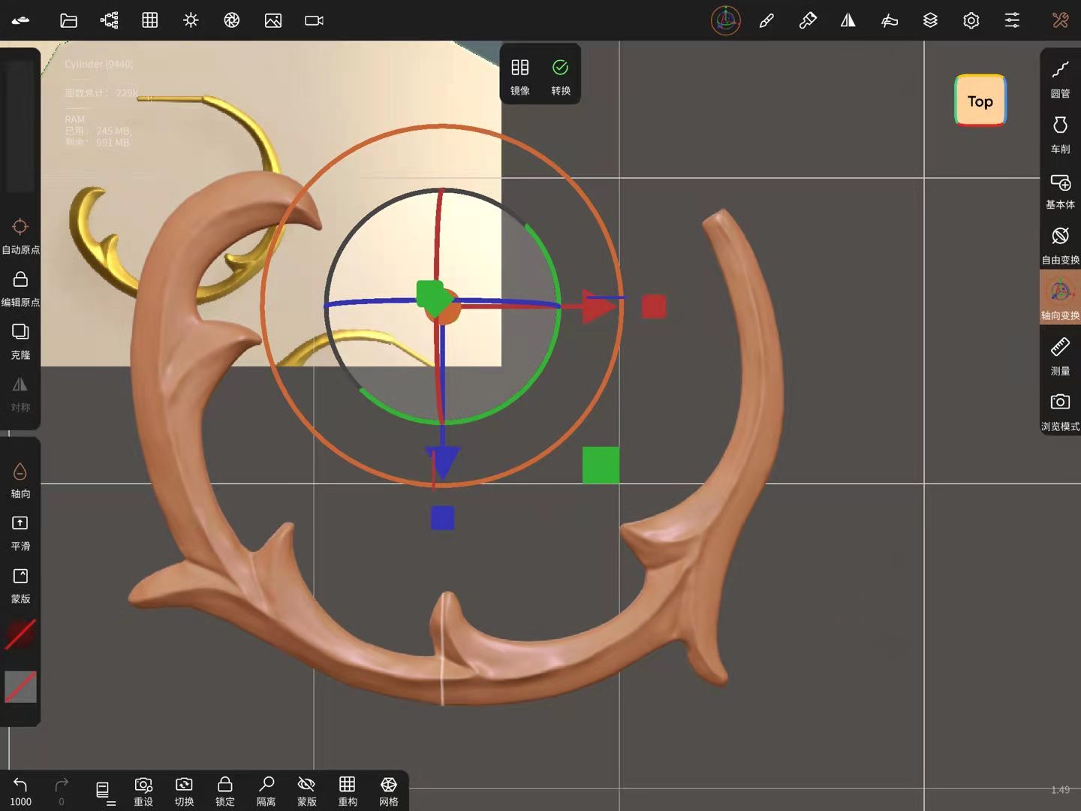Select the red stroke color swatch

click(20, 635)
